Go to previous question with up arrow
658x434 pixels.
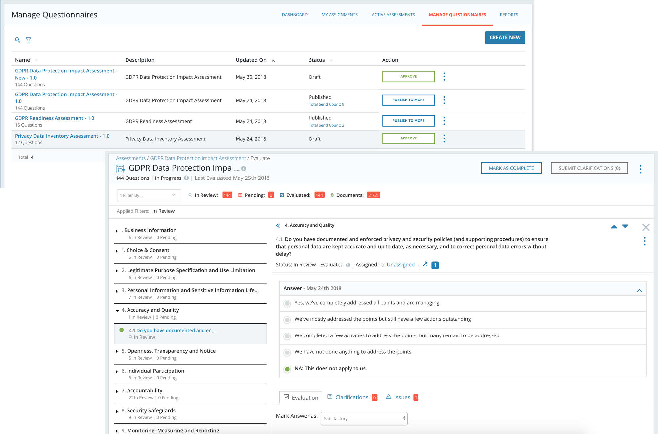coord(614,227)
